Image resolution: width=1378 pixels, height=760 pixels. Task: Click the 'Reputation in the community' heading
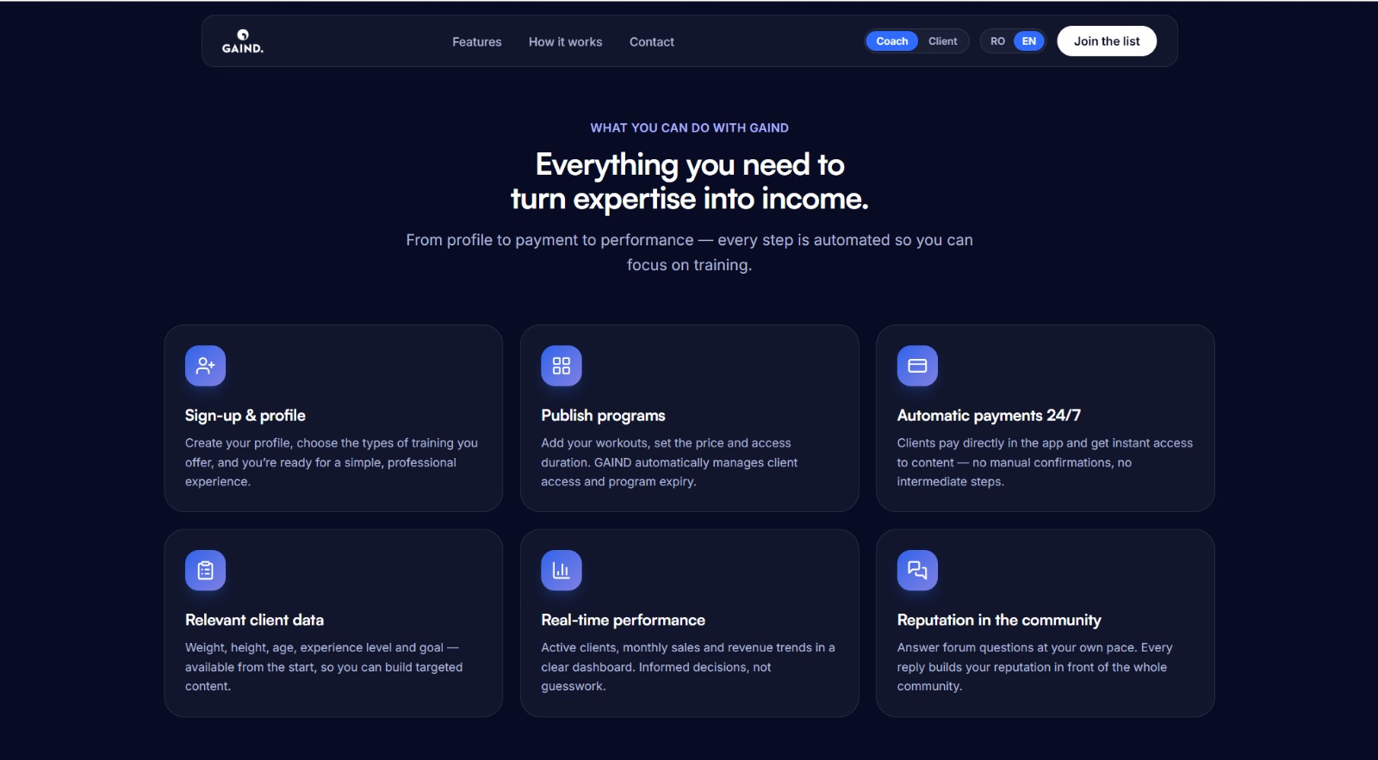tap(999, 620)
